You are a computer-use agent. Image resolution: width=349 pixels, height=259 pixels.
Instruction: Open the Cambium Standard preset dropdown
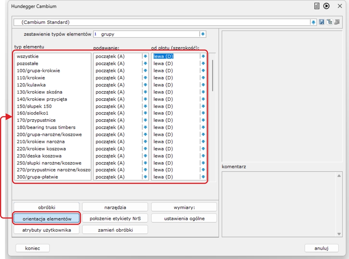tap(313, 22)
